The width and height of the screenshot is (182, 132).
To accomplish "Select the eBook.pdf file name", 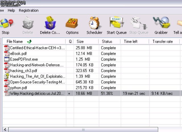I will [x=18, y=54].
